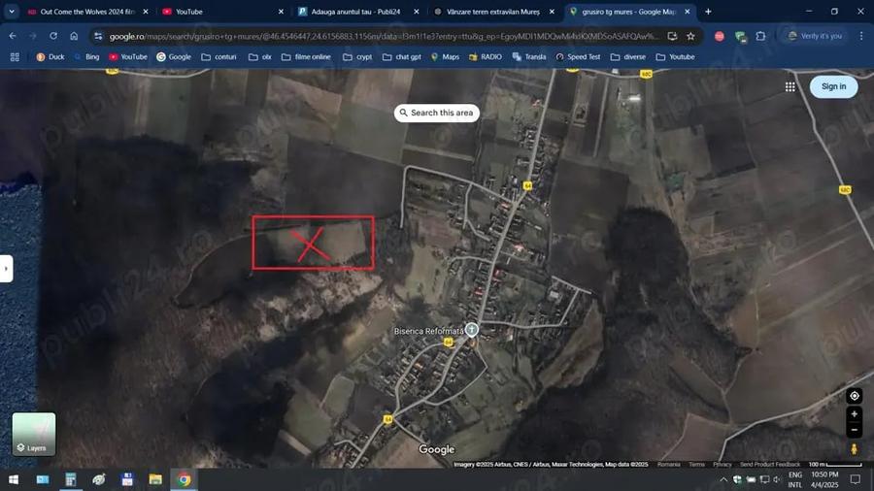Focus the google.ro/maps URL address bar
The width and height of the screenshot is (874, 491).
click(384, 36)
